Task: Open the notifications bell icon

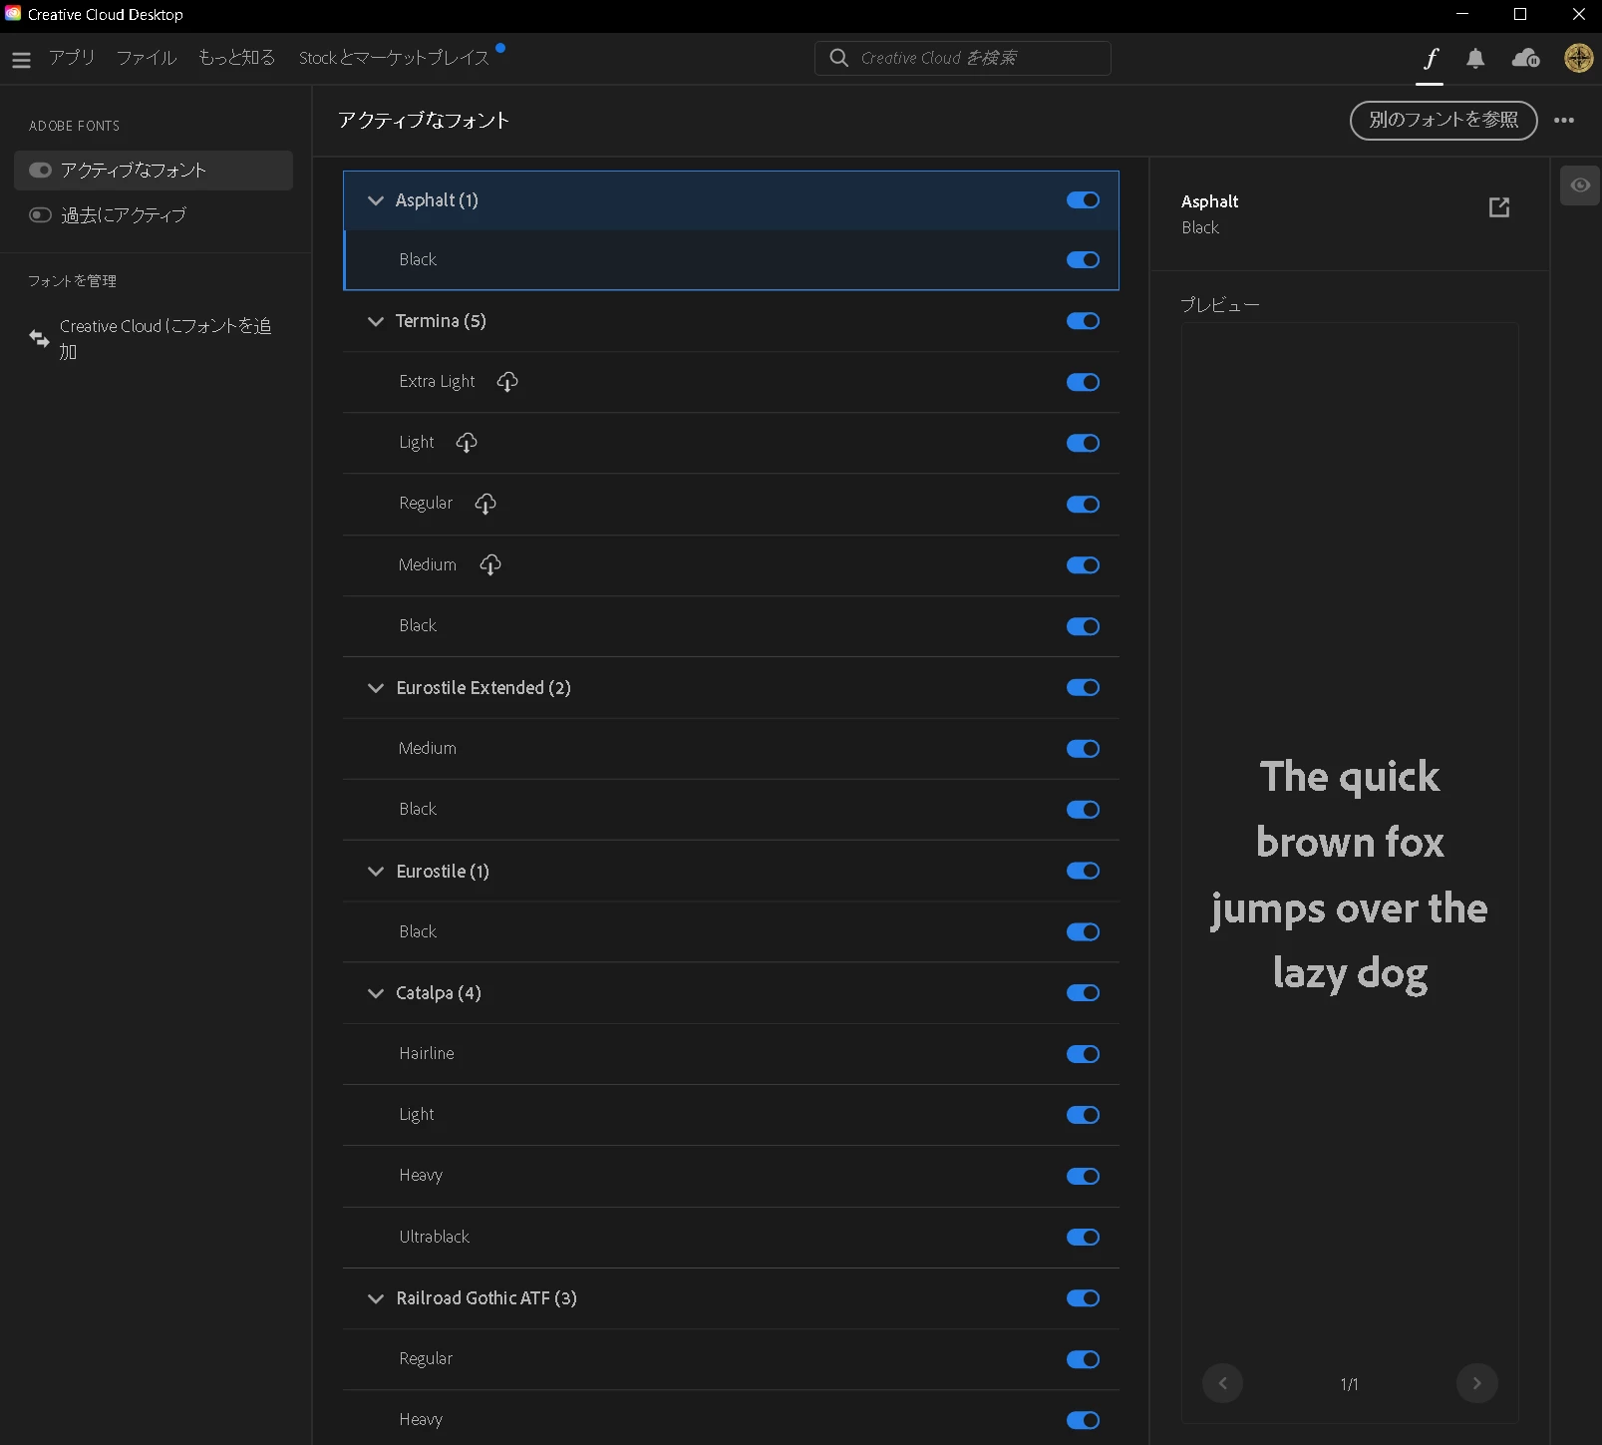Action: (1475, 59)
